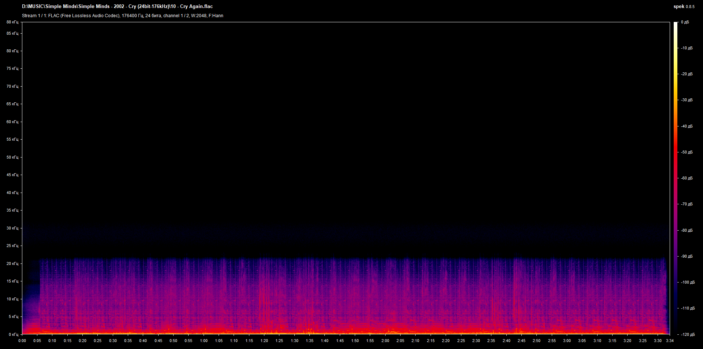Click the file path title for Cry Again.flac
The width and height of the screenshot is (703, 349).
117,6
